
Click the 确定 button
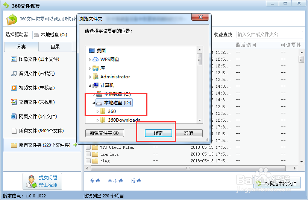(x=158, y=133)
